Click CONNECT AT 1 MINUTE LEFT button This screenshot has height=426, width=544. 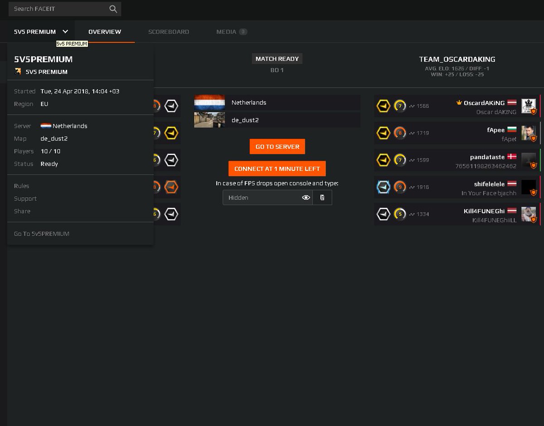click(277, 169)
